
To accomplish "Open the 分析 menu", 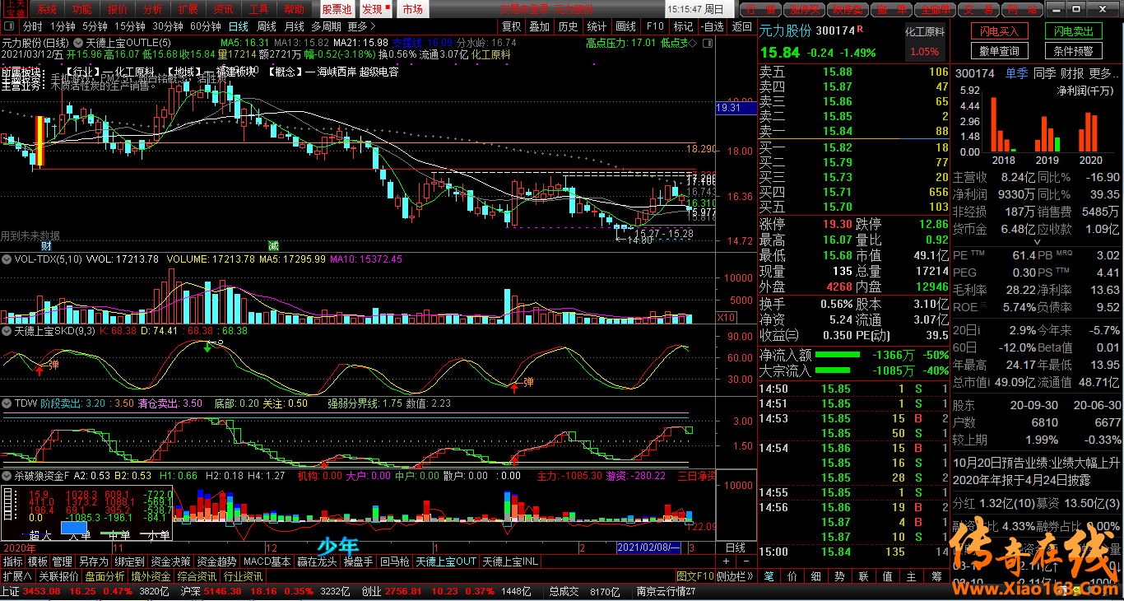I will [x=151, y=10].
